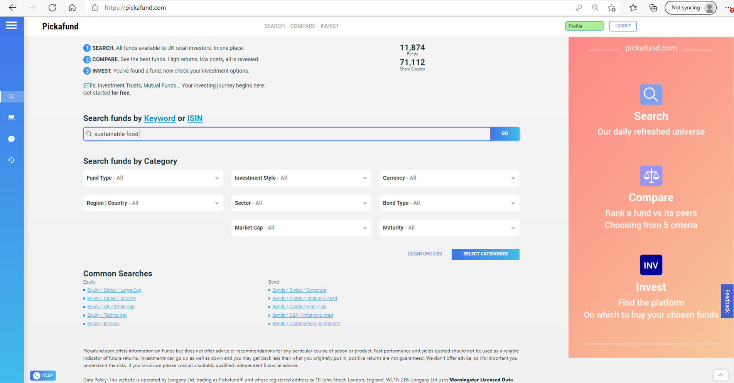734x383 pixels.
Task: Open the community people icon in sidebar
Action: tap(12, 118)
